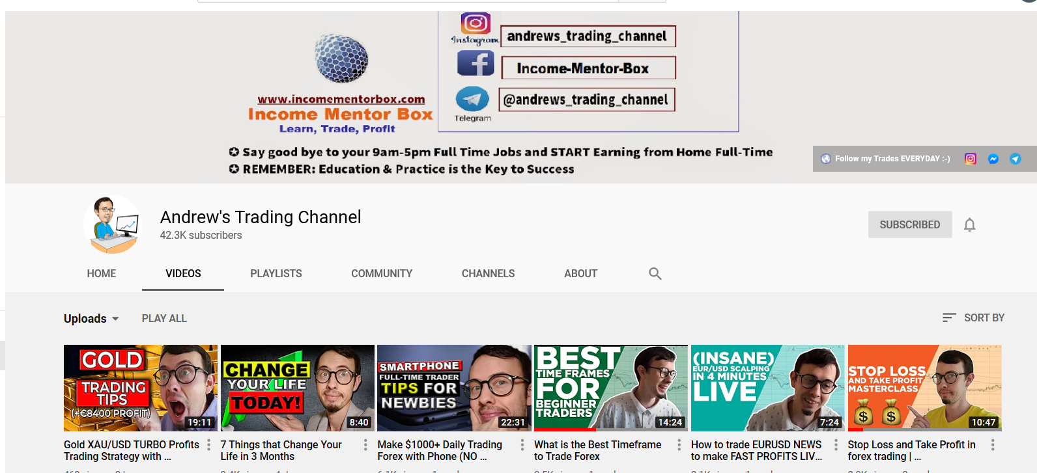Image resolution: width=1037 pixels, height=473 pixels.
Task: Open options menu for 7 Things video
Action: [365, 445]
